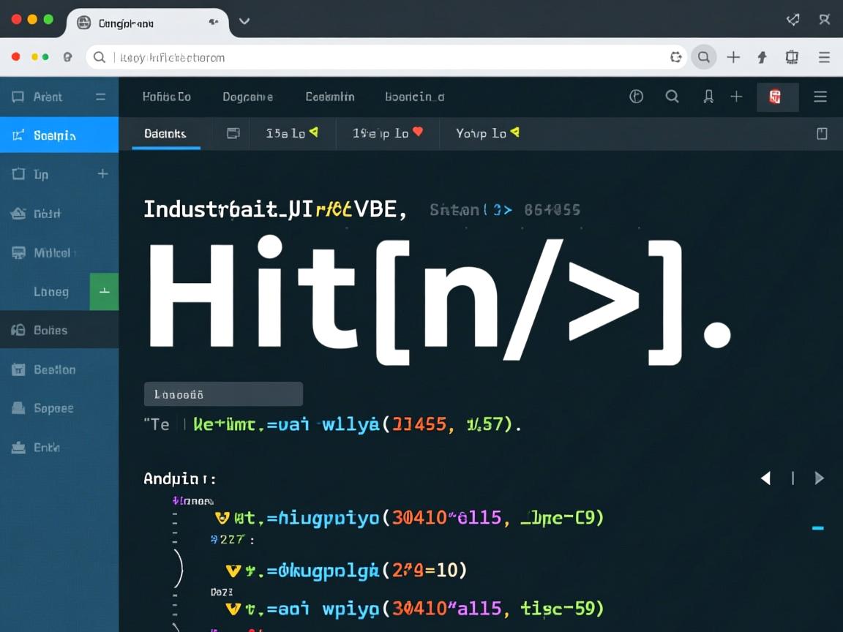Expand the Lp sidebar item with plus

102,174
